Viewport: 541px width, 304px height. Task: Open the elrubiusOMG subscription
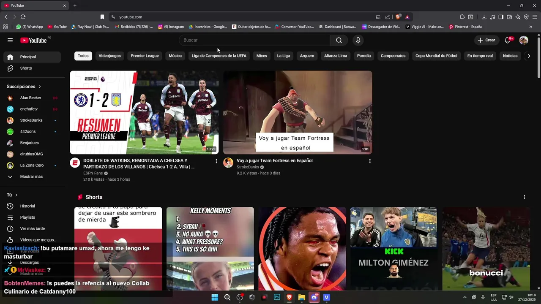32,154
